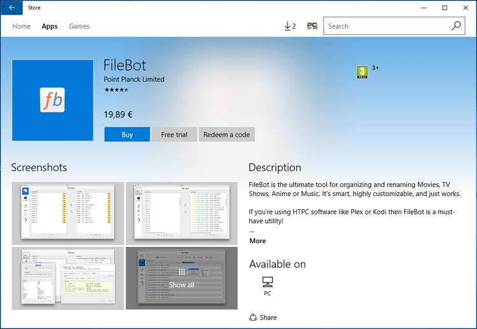Click the PC device icon
Image resolution: width=477 pixels, height=329 pixels.
(267, 282)
